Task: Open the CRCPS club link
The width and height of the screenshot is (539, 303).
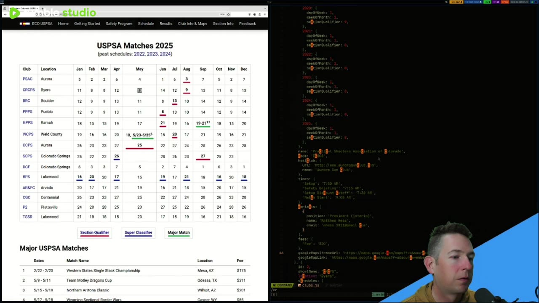Action: [x=29, y=90]
